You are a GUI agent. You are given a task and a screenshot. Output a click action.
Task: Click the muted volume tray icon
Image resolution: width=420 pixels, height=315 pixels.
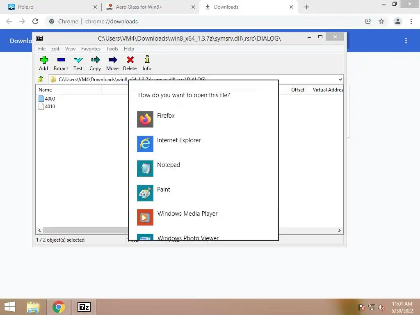[381, 307]
